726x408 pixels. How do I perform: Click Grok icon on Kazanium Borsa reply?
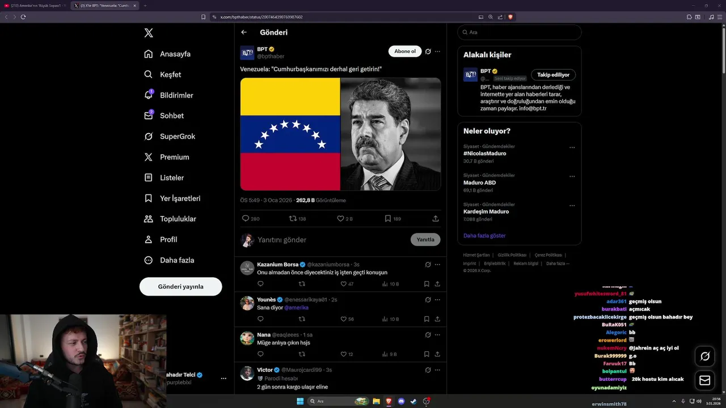pos(428,265)
